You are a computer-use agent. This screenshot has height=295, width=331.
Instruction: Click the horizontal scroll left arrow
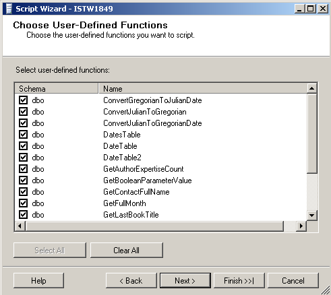[20, 226]
